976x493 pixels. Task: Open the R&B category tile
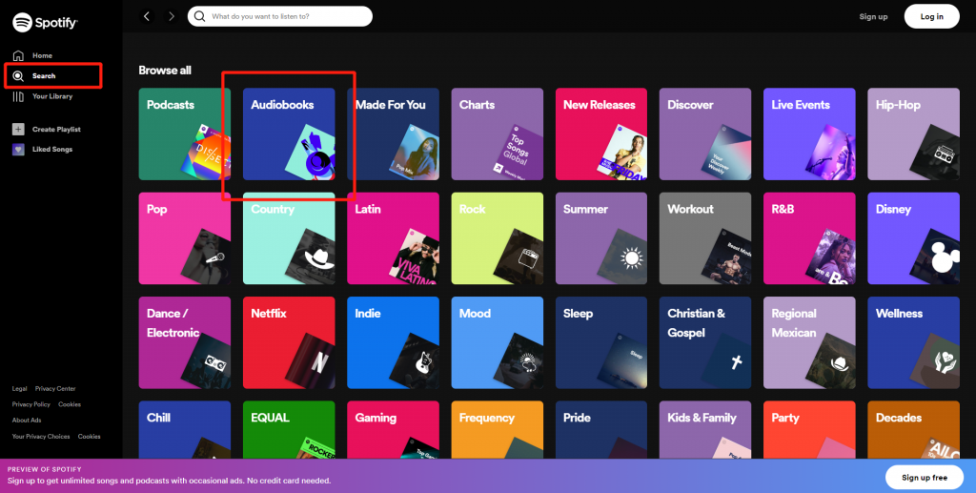pyautogui.click(x=810, y=238)
